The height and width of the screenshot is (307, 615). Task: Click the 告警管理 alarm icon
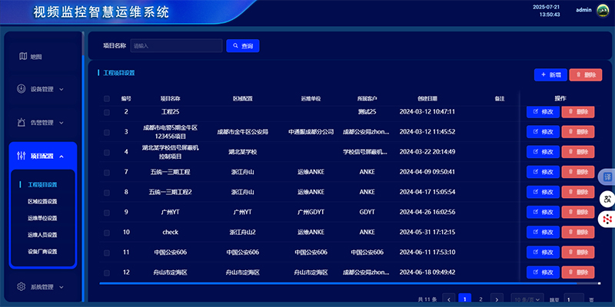click(x=22, y=122)
